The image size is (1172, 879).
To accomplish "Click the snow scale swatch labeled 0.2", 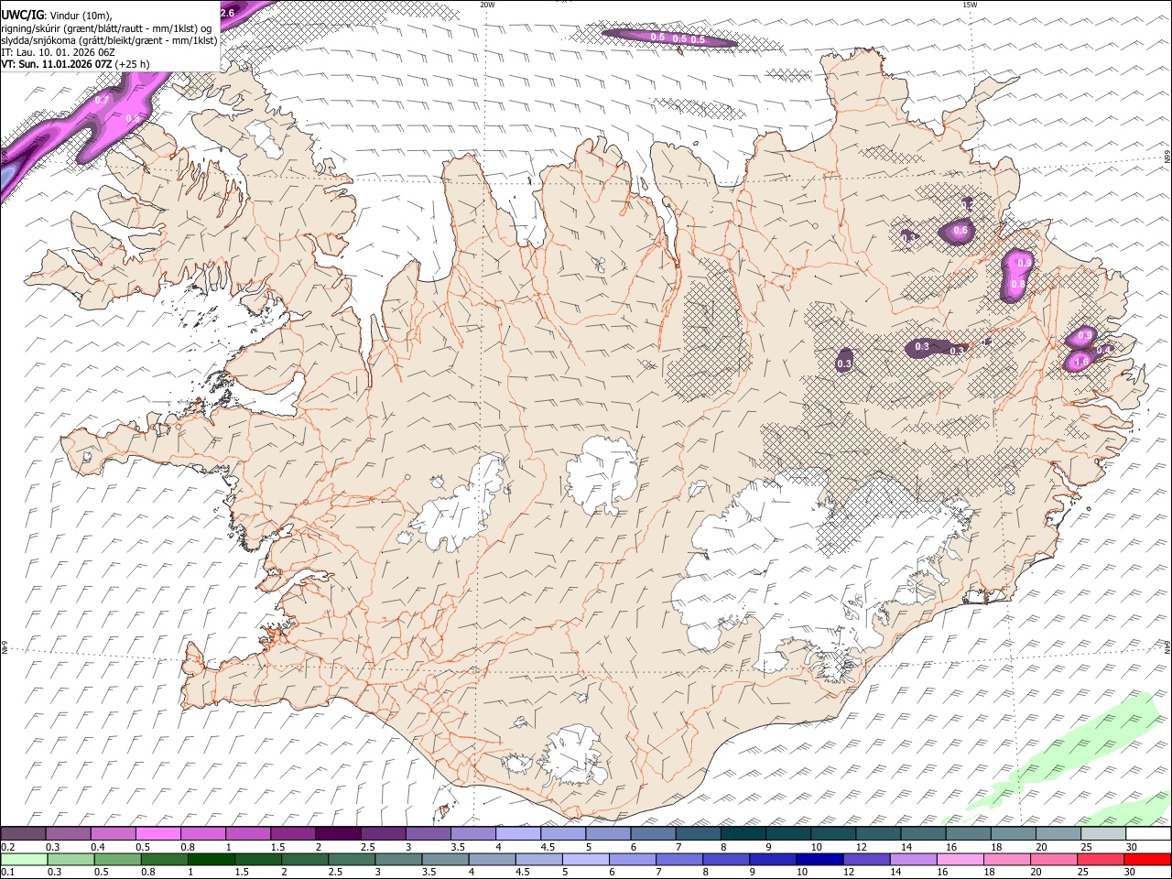I will 24,833.
